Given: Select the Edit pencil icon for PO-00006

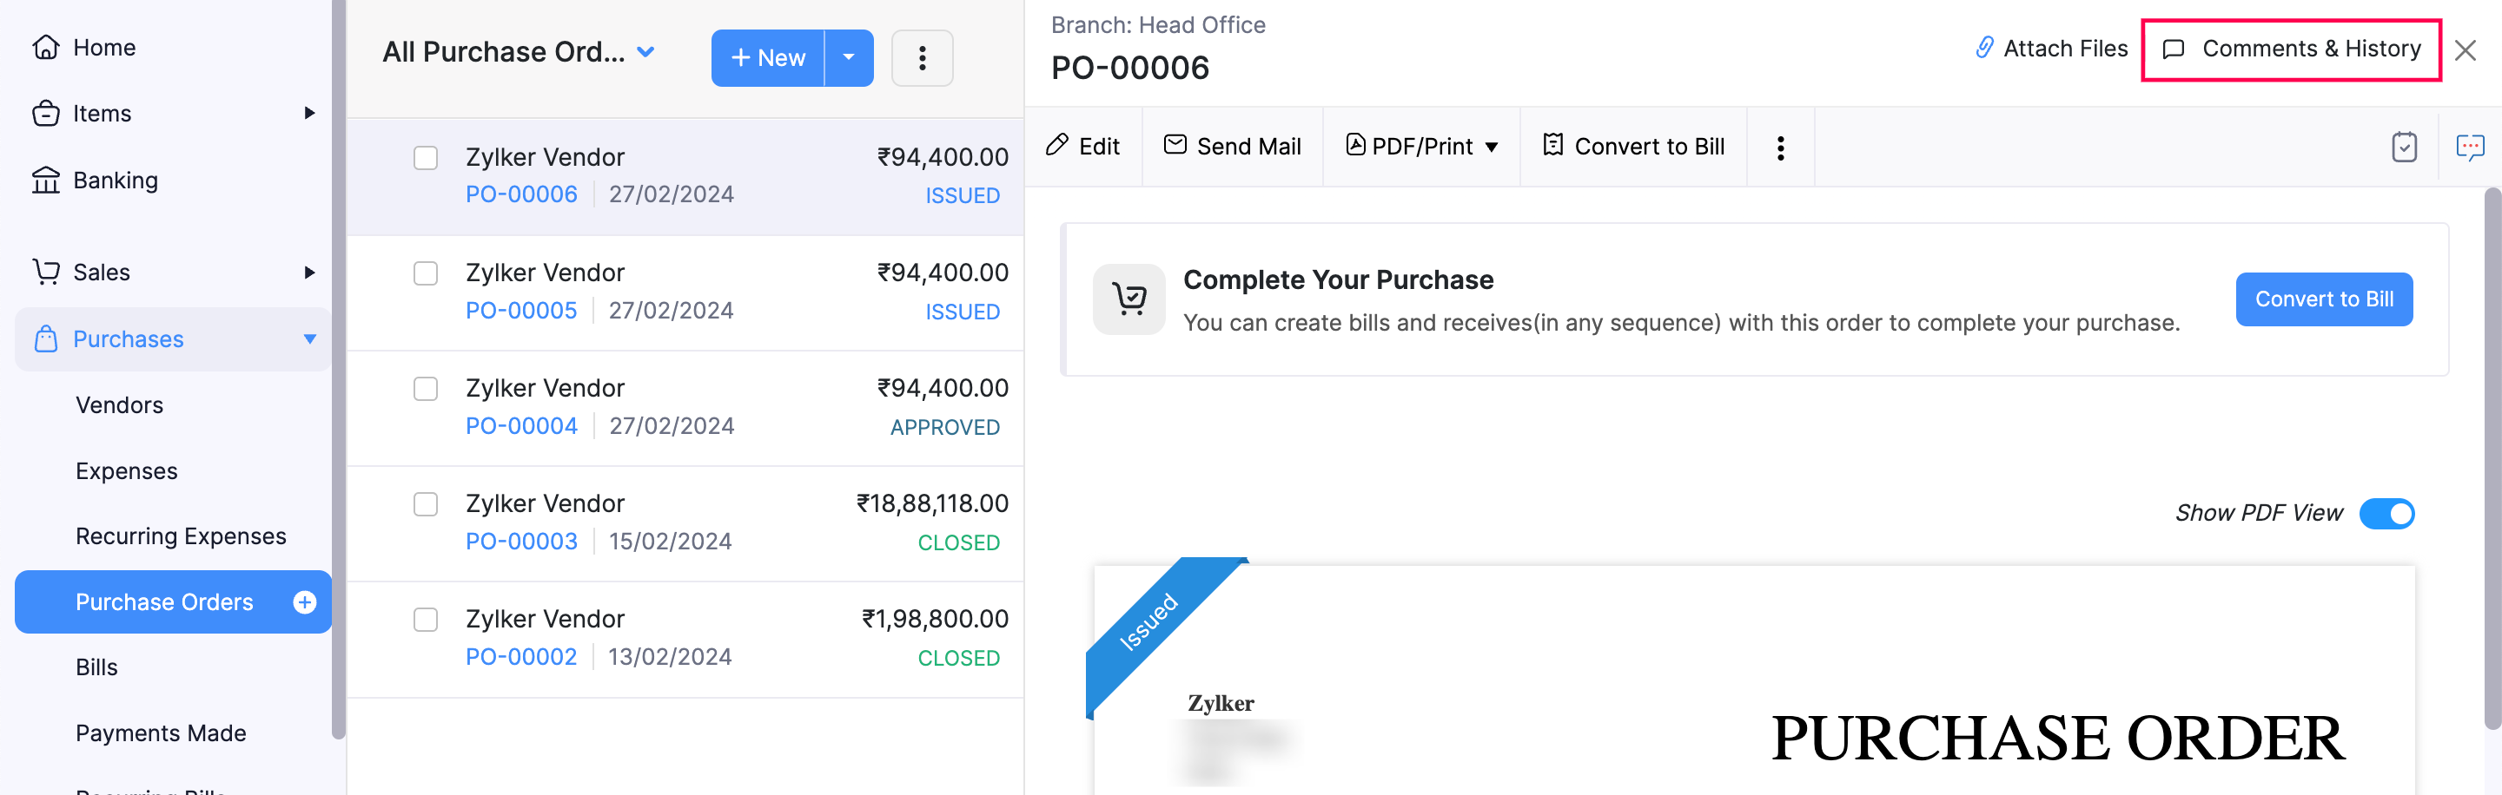Looking at the screenshot, I should 1058,145.
